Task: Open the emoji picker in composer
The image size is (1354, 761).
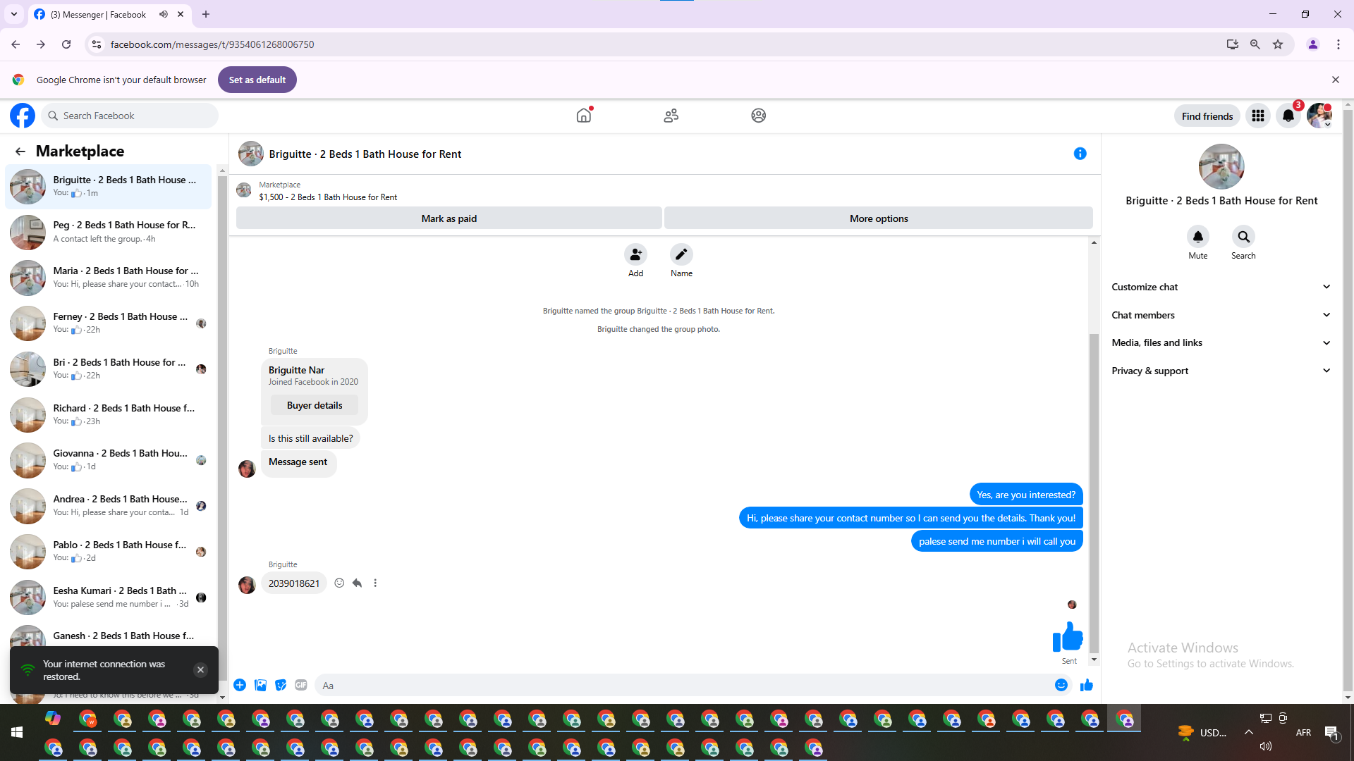Action: coord(1061,686)
